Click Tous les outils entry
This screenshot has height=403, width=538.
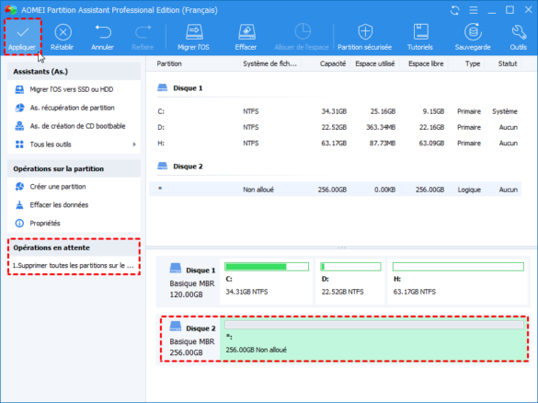pyautogui.click(x=51, y=144)
